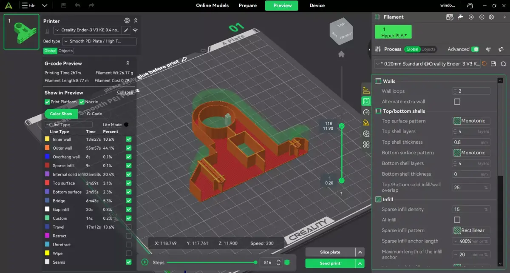Open the printer model dropdown
Image resolution: width=510 pixels, height=273 pixels.
point(88,30)
